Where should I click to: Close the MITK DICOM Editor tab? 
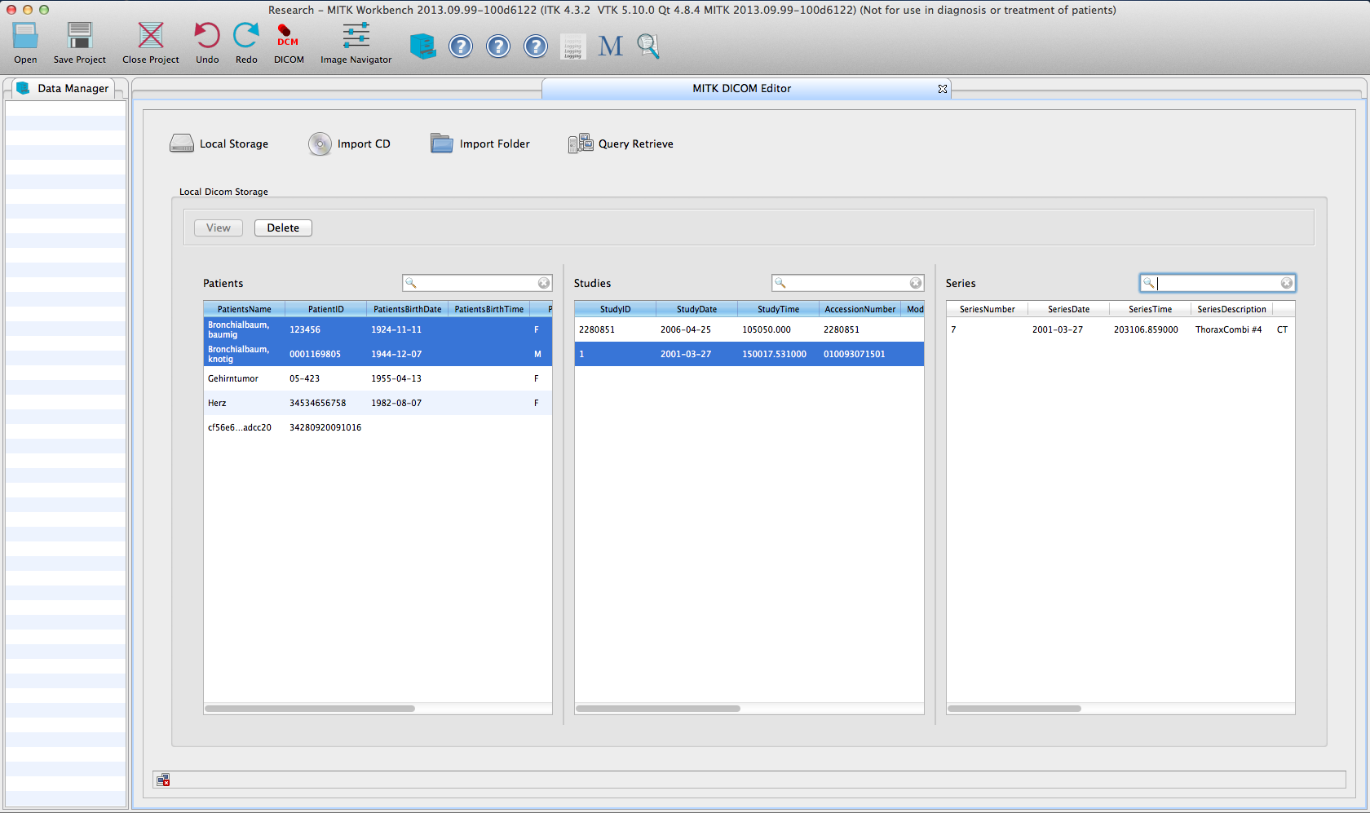point(943,89)
